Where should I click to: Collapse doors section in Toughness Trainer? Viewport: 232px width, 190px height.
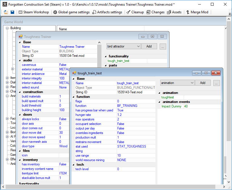pos(20,115)
